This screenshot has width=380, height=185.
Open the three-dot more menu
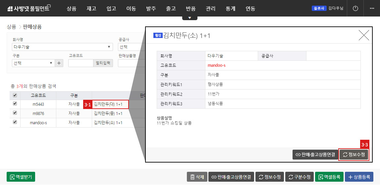pos(372,9)
